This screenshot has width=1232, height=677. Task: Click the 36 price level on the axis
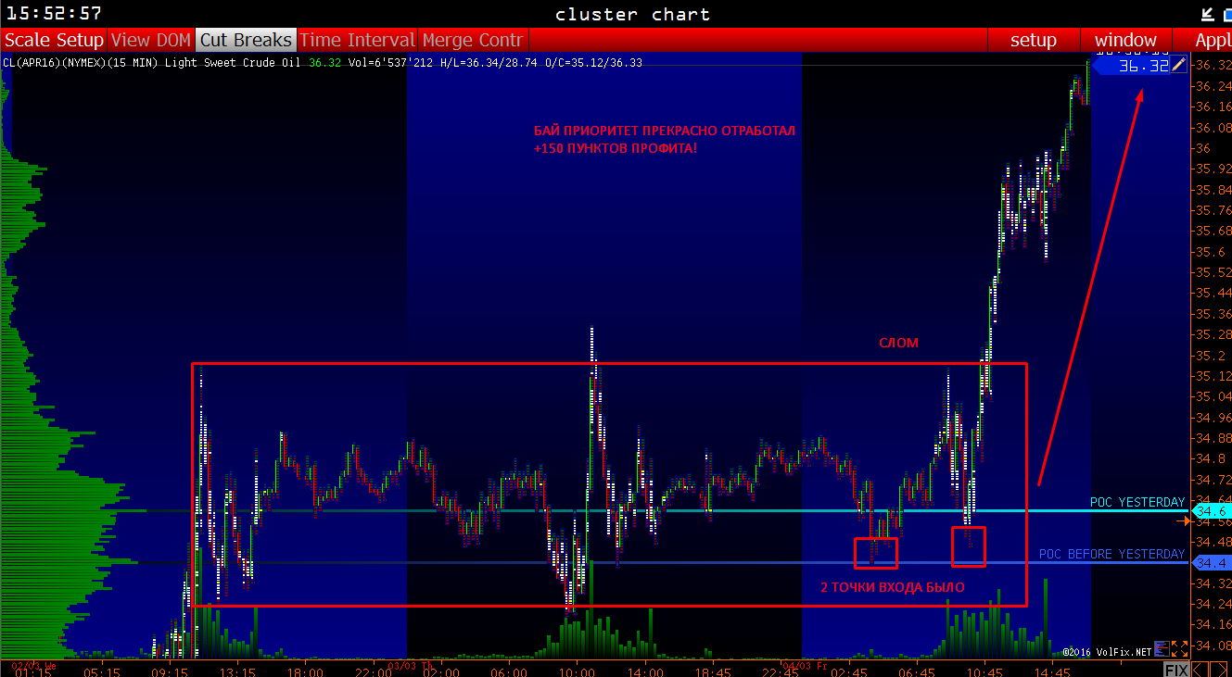click(x=1203, y=148)
